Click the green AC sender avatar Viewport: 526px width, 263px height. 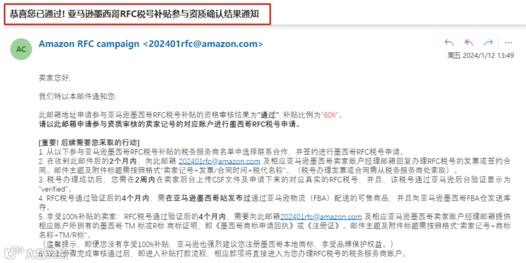coord(21,49)
